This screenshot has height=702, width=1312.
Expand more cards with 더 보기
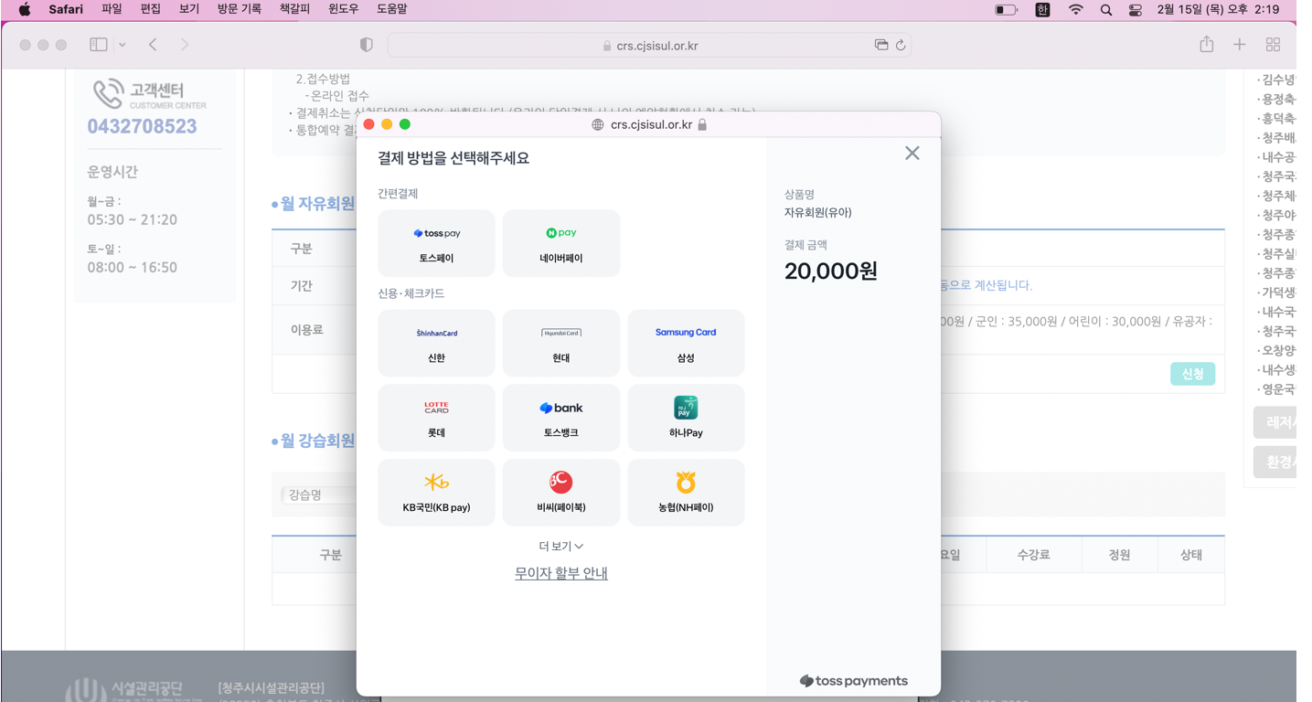click(561, 546)
